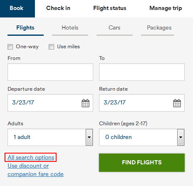Open All search options link
Screen dimensions: 193x186
pyautogui.click(x=31, y=157)
